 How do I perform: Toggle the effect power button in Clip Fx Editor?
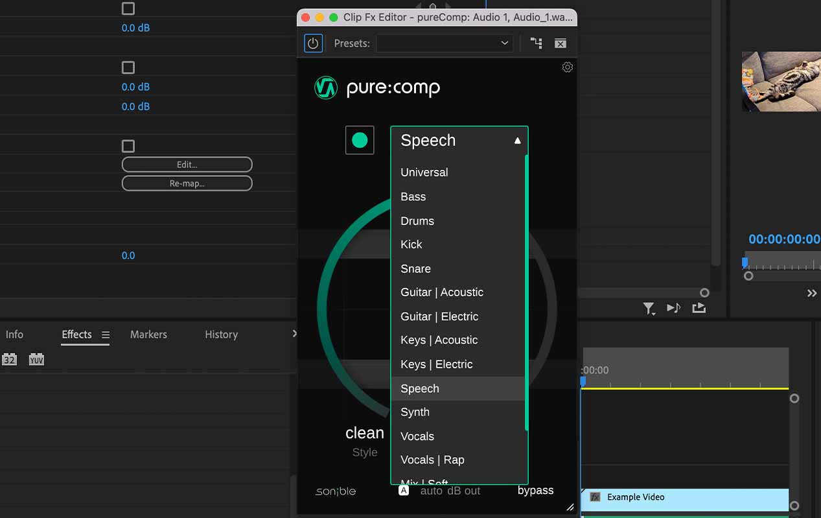point(313,43)
